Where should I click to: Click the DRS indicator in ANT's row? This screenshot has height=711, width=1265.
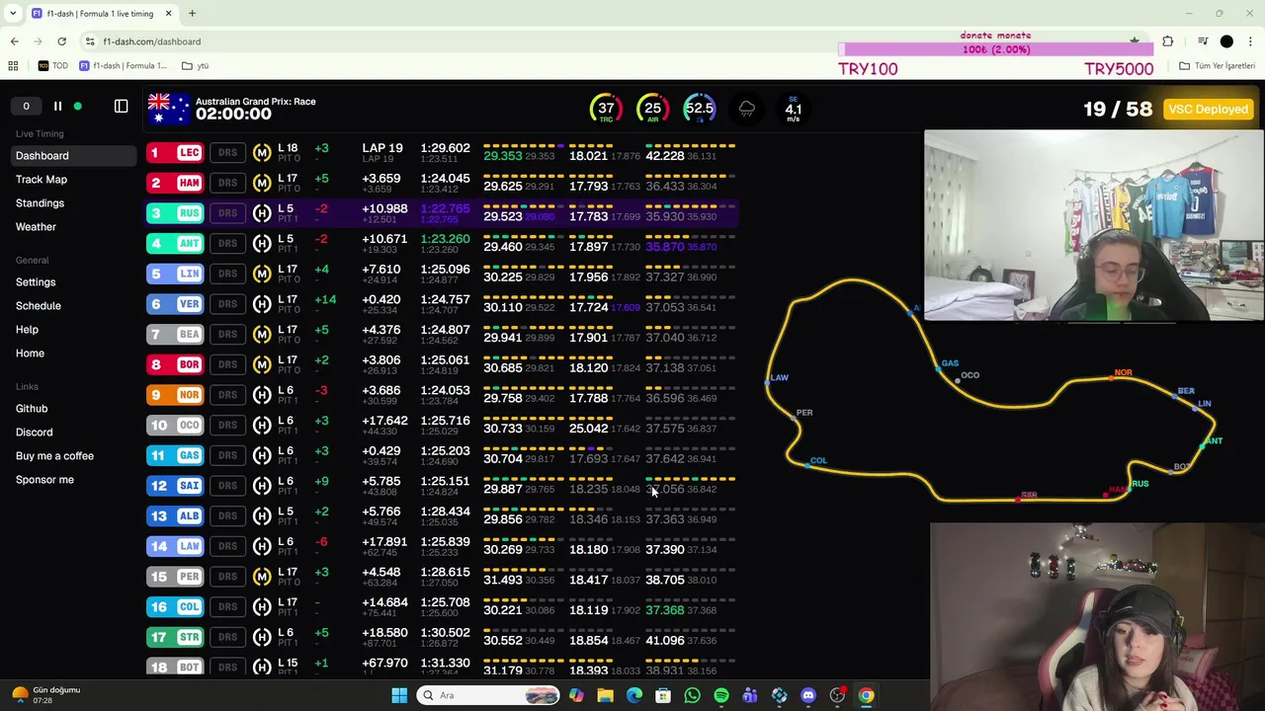pos(227,243)
